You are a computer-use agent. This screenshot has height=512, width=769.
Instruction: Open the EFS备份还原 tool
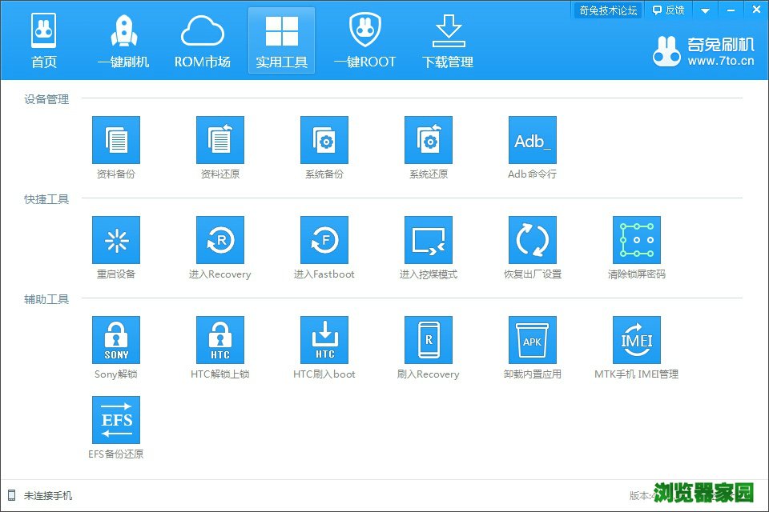point(116,420)
